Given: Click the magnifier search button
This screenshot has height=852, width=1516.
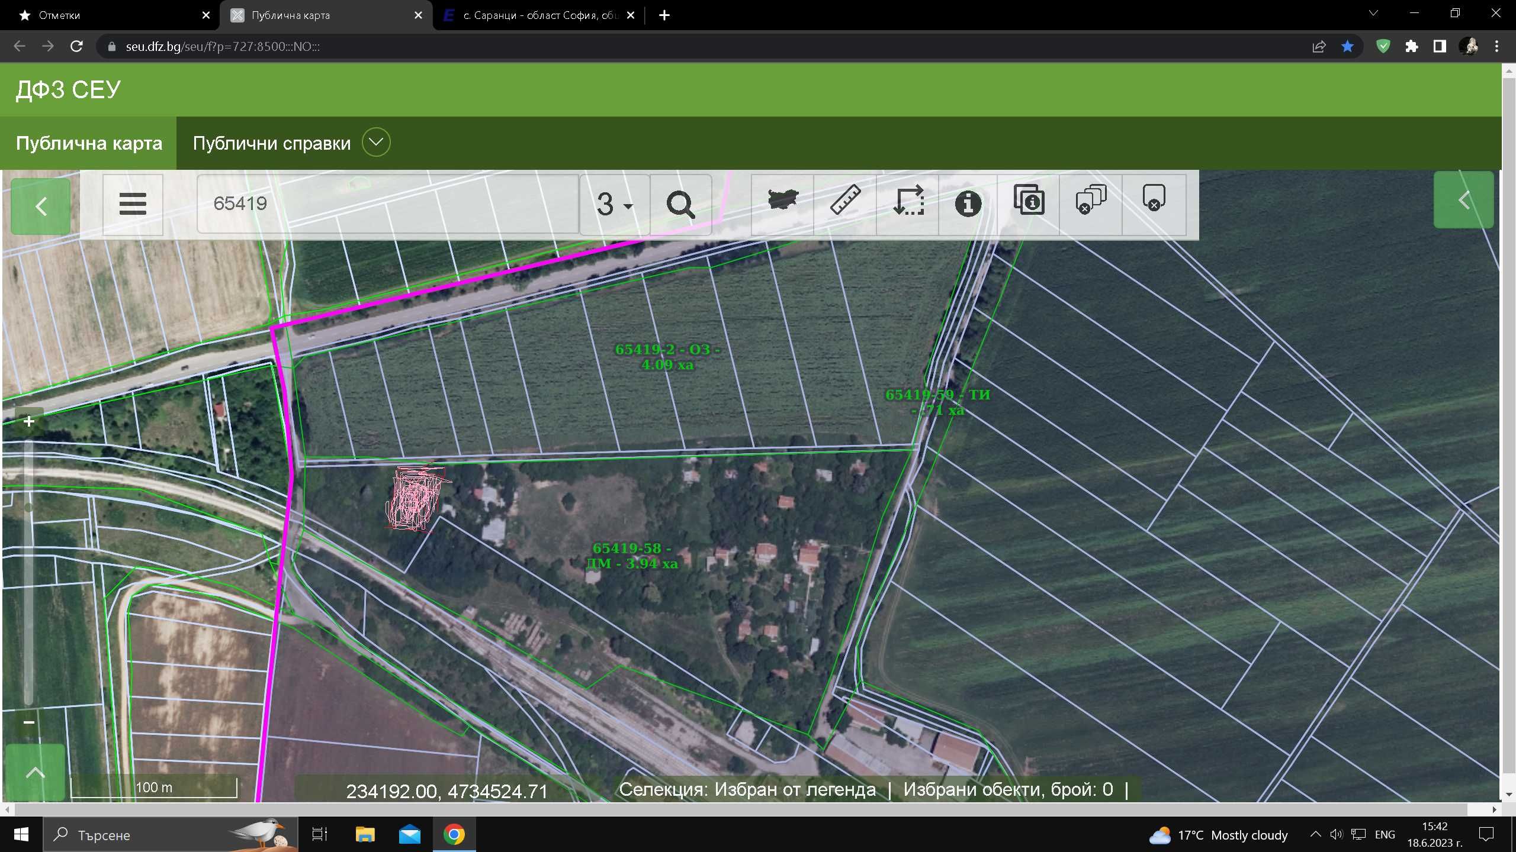Looking at the screenshot, I should pos(680,205).
